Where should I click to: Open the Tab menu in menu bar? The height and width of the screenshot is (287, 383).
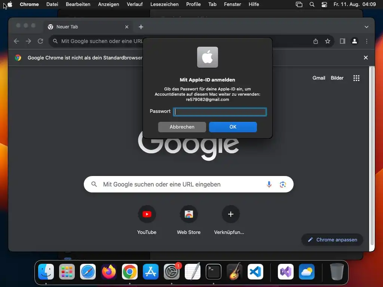212,4
